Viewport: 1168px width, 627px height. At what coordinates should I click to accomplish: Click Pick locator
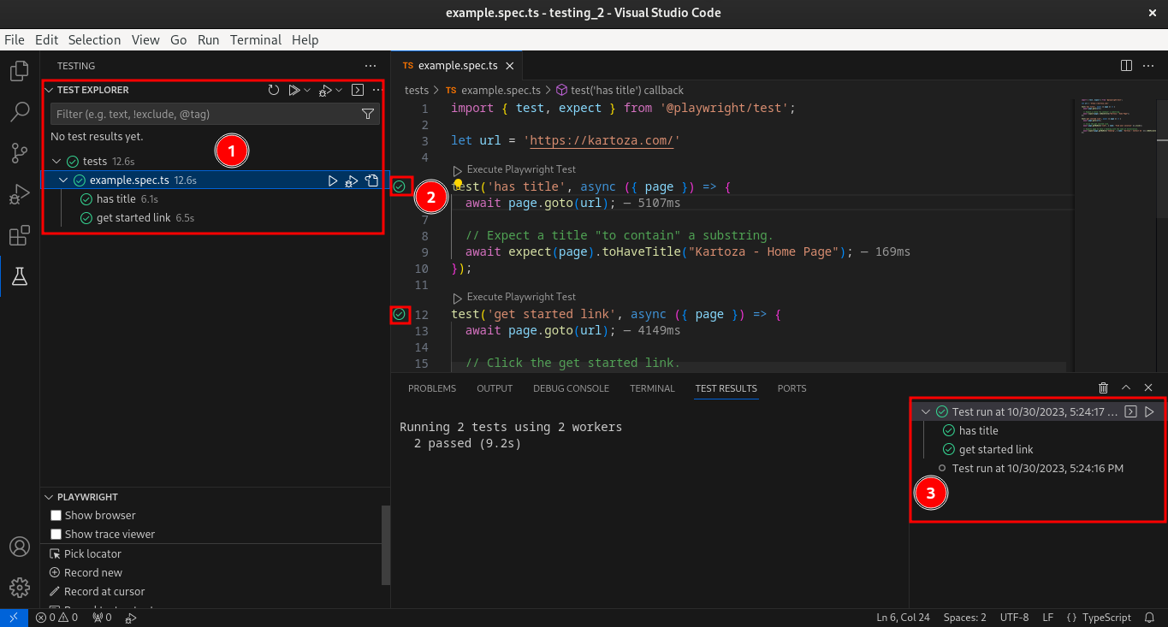click(92, 554)
